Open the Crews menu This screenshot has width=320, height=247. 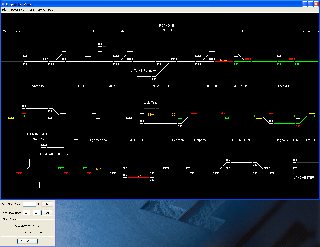[x=41, y=10]
